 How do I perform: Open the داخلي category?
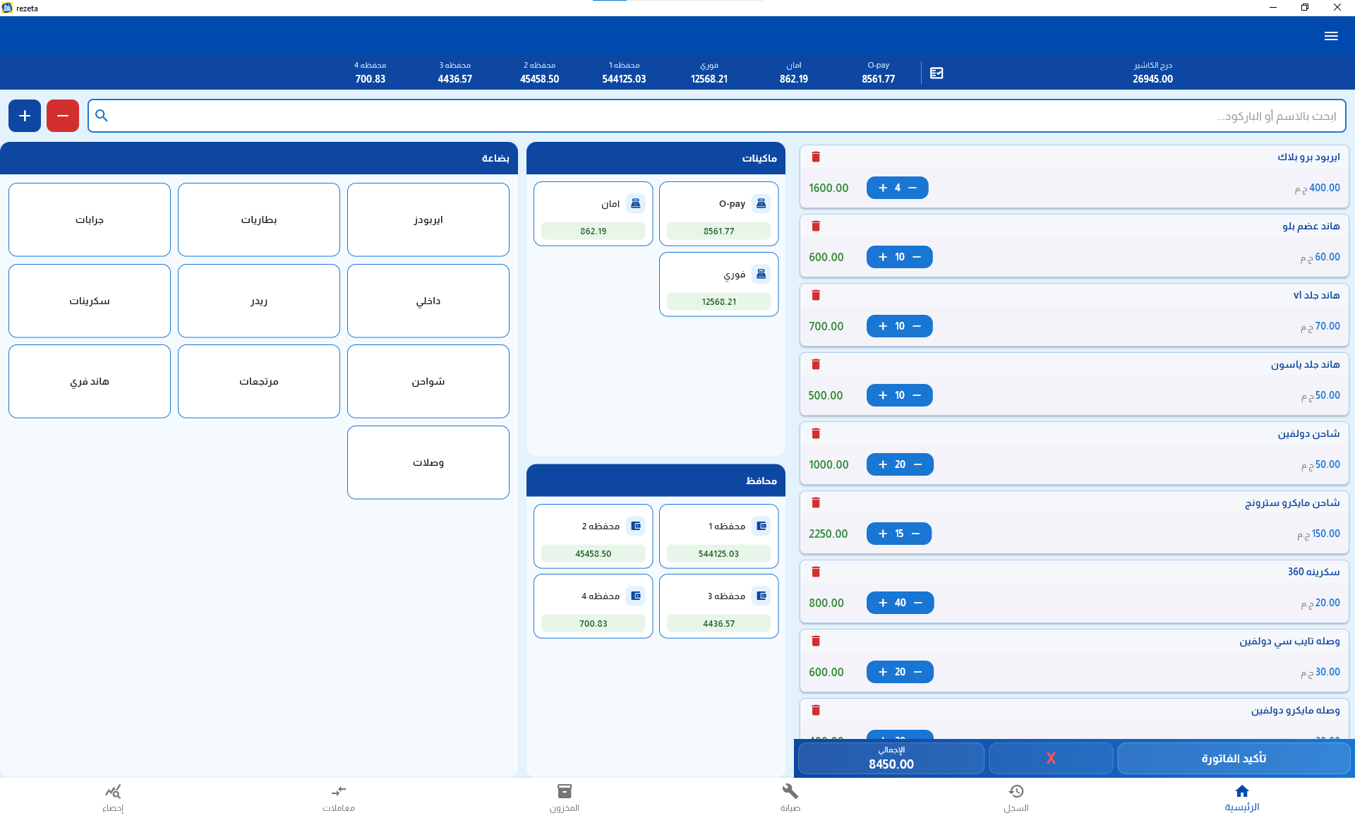tap(428, 301)
